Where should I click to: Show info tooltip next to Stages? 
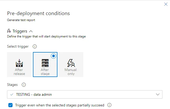24,85
